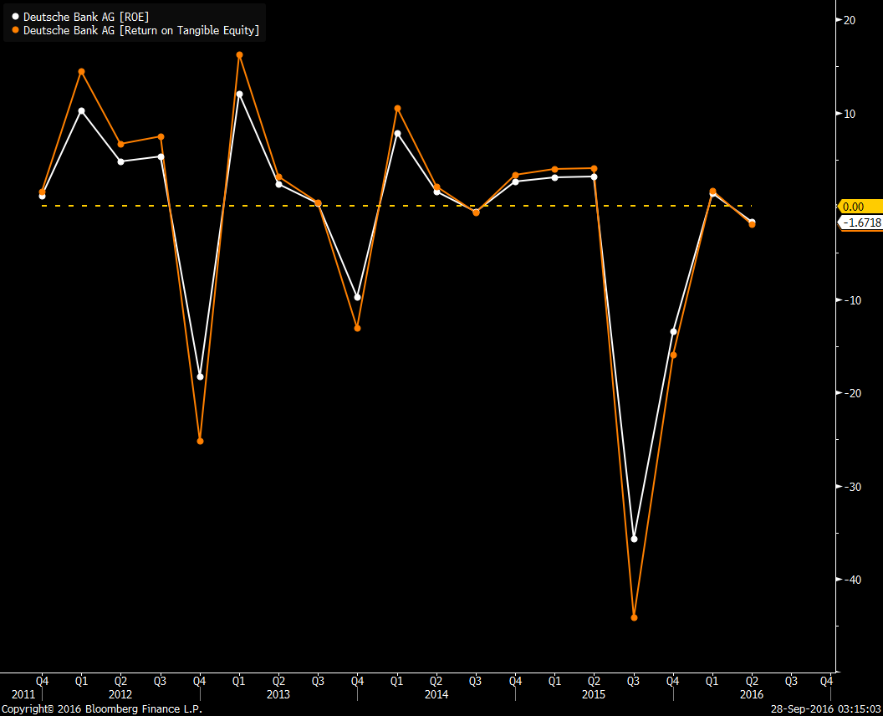883x716 pixels.
Task: Select the orange data point at Q2 2012
Action: coord(120,144)
